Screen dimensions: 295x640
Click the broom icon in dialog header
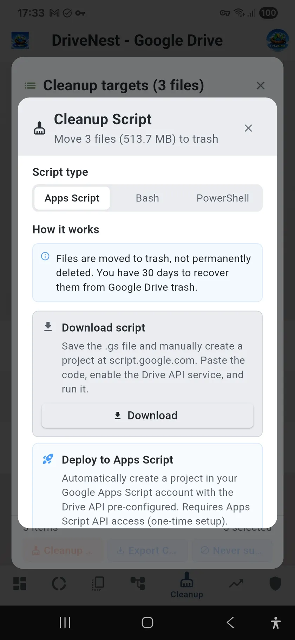(39, 128)
